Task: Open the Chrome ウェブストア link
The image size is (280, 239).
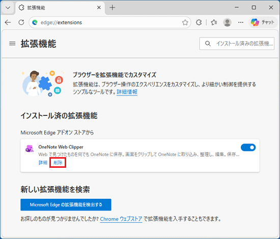Action: tap(121, 219)
